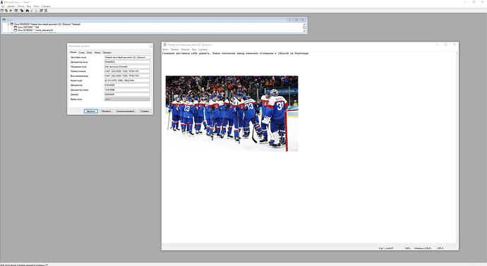Image resolution: width=487 pixels, height=266 pixels.
Task: Click the binoculars Find icon
Action: (x=27, y=11)
